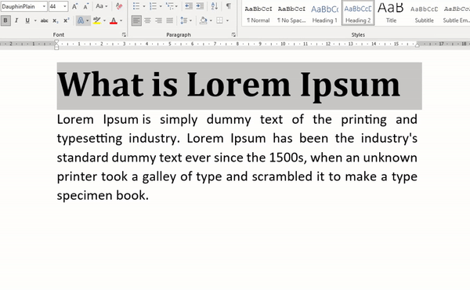This screenshot has height=290, width=470.
Task: Clear all formatting from selection
Action: tap(119, 6)
